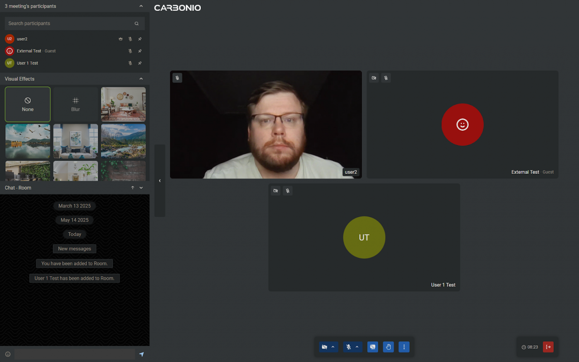Send the chat message with the paper plane
Viewport: 579px width, 362px height.
(x=141, y=354)
